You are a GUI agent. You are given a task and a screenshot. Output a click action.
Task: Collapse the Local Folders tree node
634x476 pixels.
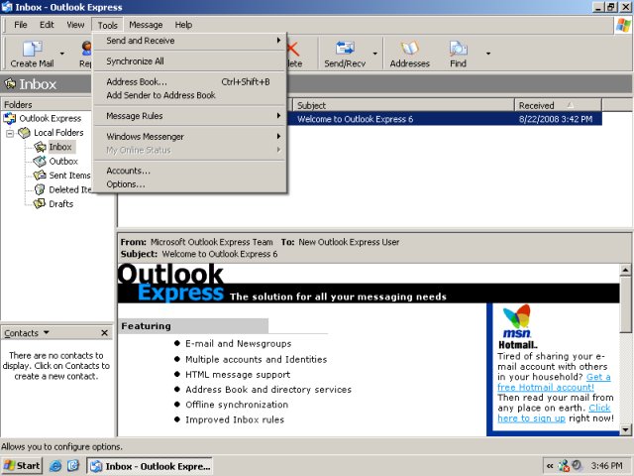point(10,133)
